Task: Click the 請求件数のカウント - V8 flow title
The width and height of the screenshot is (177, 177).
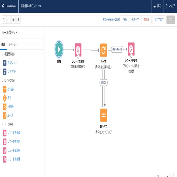Action: coord(31,6)
